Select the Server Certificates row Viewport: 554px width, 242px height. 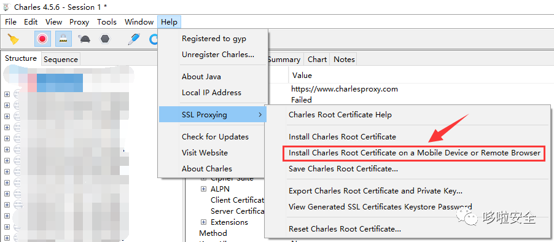click(238, 211)
